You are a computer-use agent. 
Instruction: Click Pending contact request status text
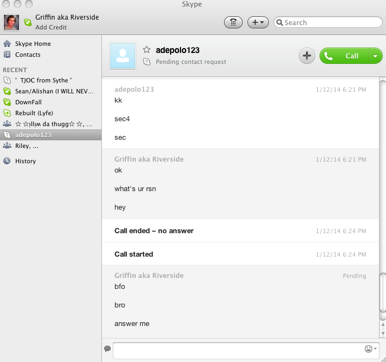[191, 62]
